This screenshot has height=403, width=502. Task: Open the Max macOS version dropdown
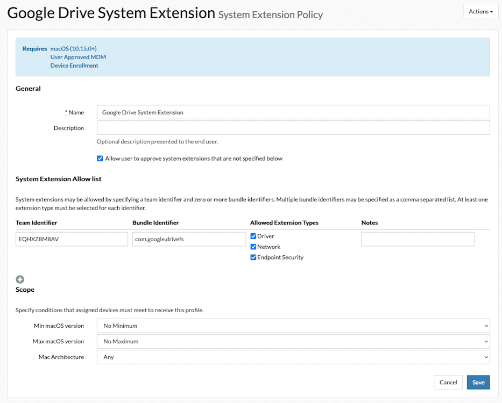[293, 341]
